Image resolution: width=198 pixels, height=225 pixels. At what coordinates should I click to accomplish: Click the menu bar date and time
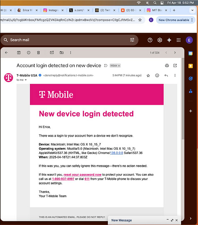[x=180, y=3]
